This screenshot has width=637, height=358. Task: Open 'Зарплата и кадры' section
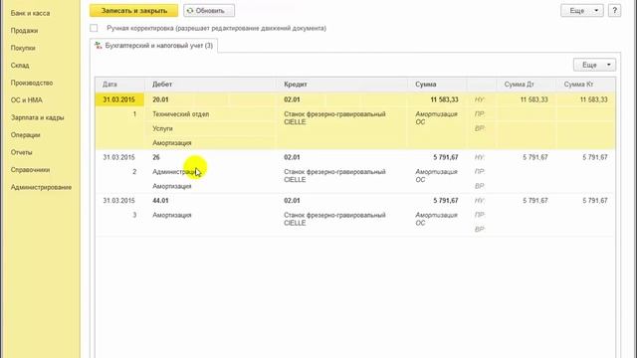pos(38,117)
